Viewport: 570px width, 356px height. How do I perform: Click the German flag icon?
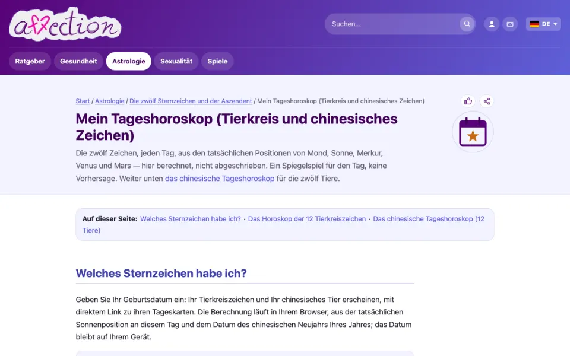point(534,24)
